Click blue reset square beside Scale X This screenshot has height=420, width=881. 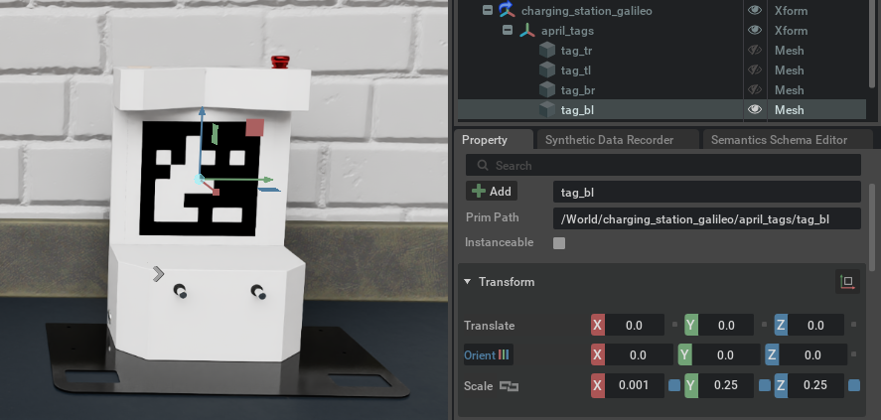coord(674,386)
